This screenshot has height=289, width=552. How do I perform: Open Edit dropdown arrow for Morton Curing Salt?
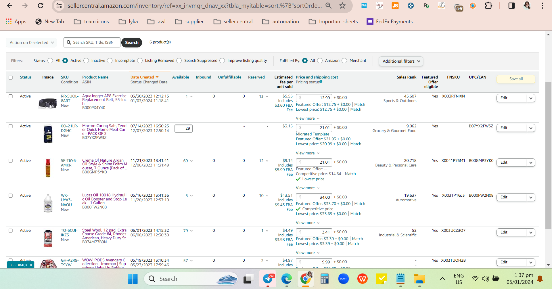(x=531, y=128)
